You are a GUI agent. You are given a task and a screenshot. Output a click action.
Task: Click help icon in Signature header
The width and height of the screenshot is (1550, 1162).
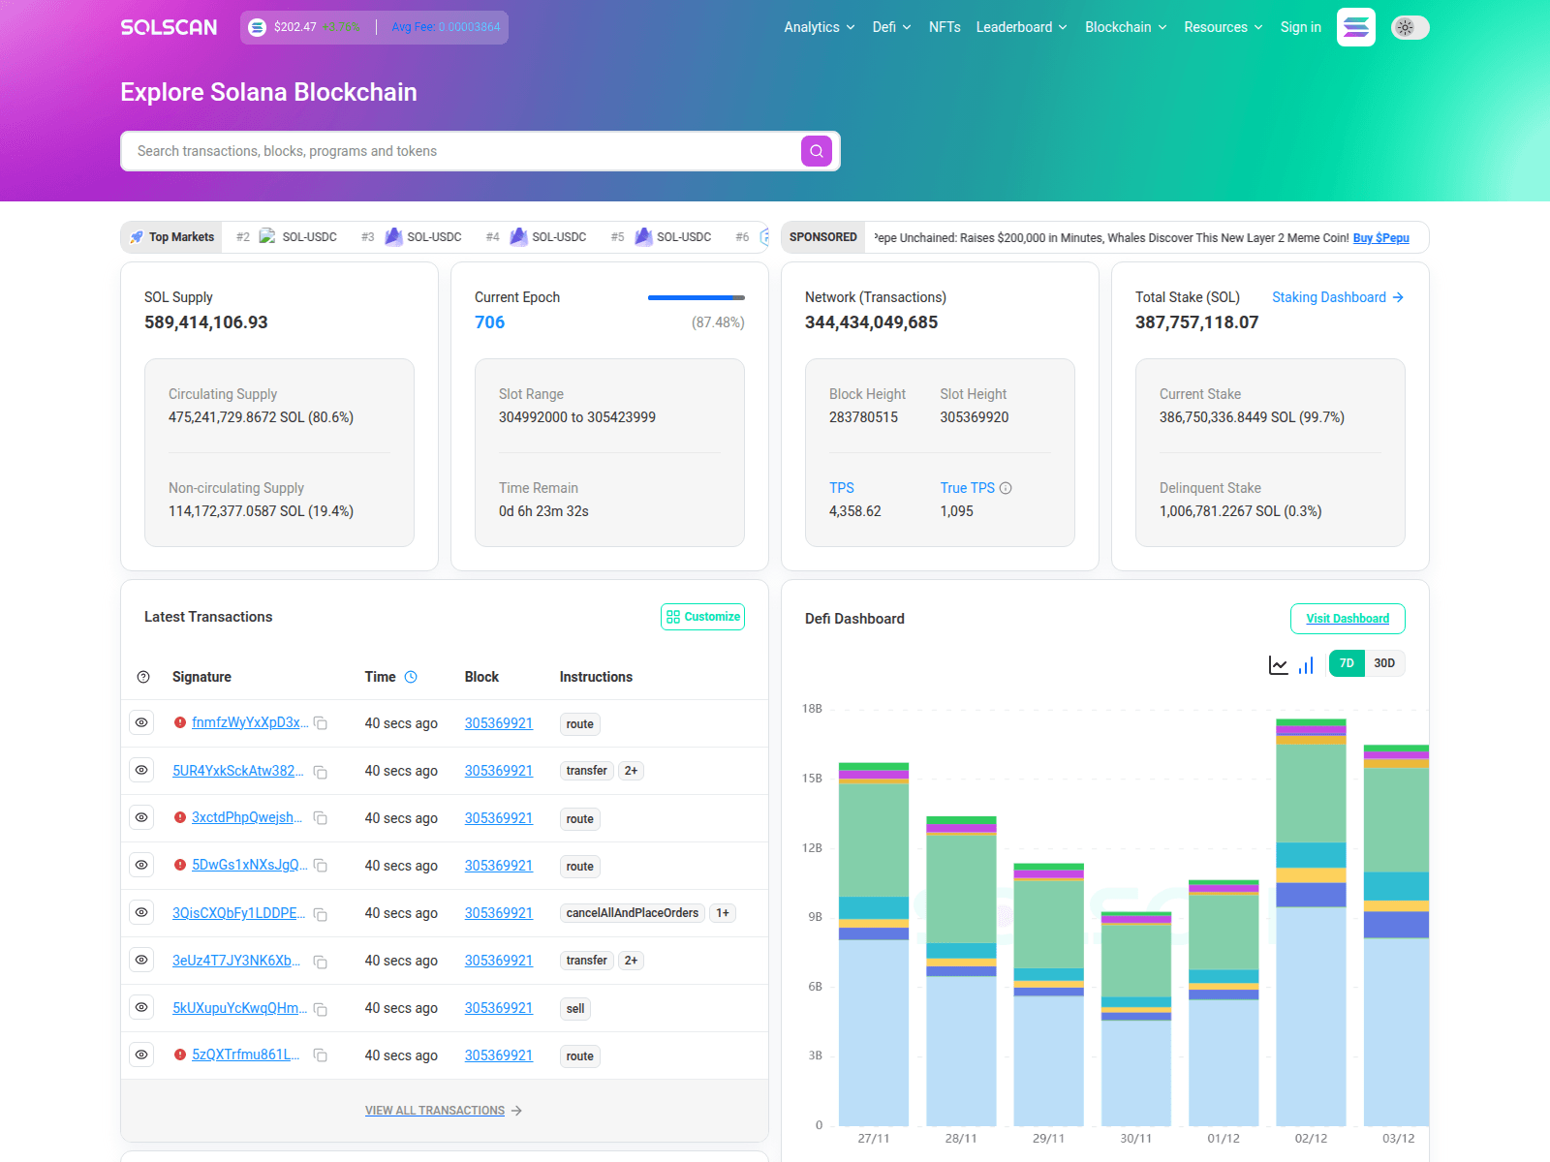(x=143, y=677)
